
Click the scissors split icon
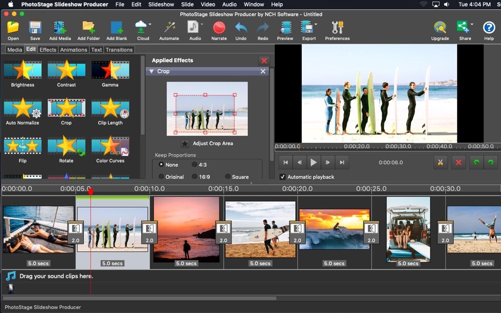tap(440, 162)
